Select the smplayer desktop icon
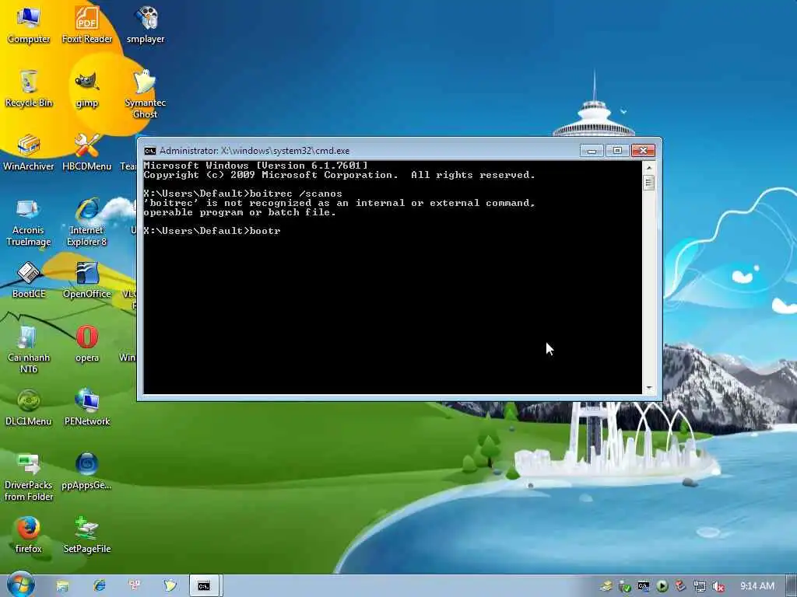Screen dimensions: 797x597 coord(146,25)
